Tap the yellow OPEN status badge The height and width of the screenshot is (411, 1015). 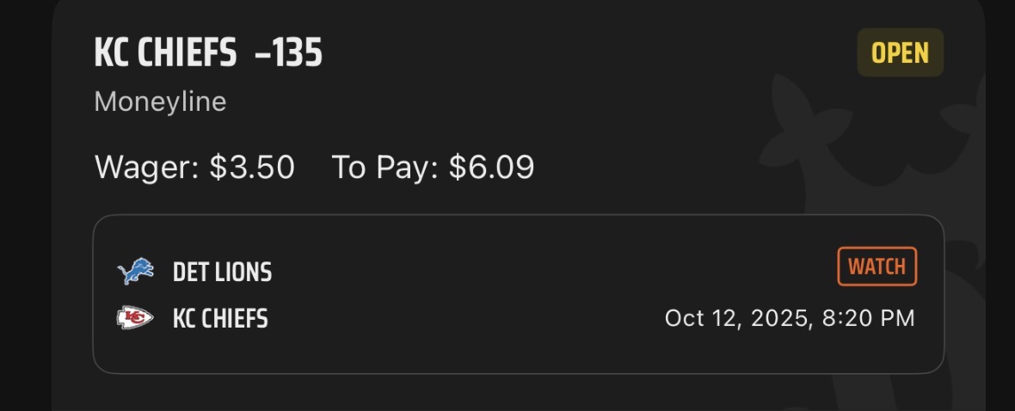pos(900,53)
